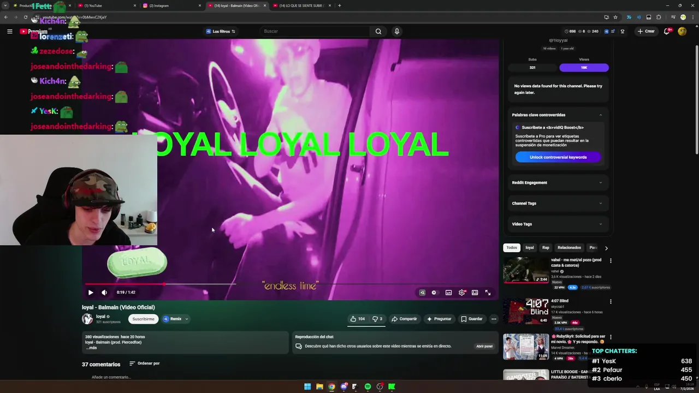Expand description with ...más

(91, 348)
